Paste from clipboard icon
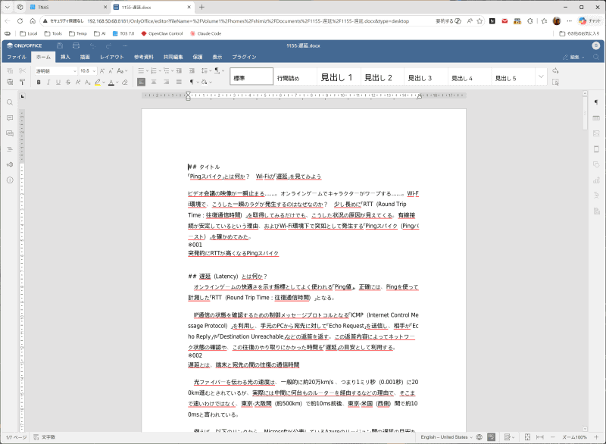This screenshot has height=444, width=606. click(x=10, y=82)
